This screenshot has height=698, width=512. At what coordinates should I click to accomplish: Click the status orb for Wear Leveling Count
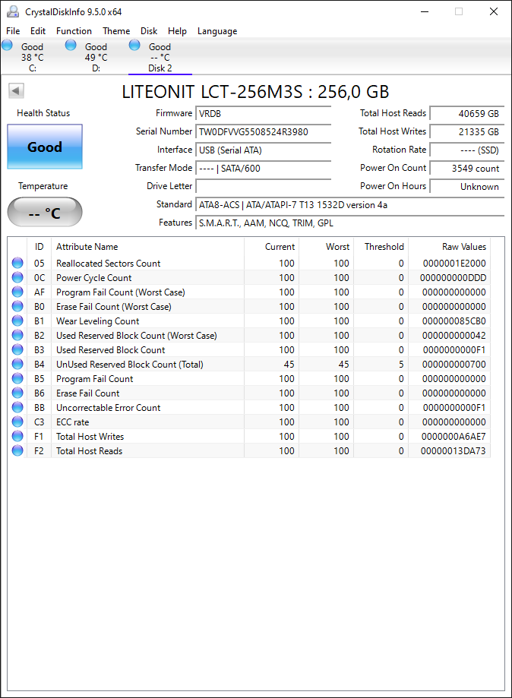click(x=17, y=321)
